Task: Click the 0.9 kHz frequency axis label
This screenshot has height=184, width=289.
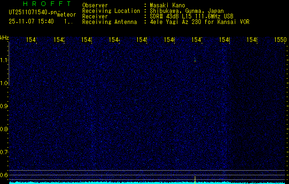Action: click(4, 106)
